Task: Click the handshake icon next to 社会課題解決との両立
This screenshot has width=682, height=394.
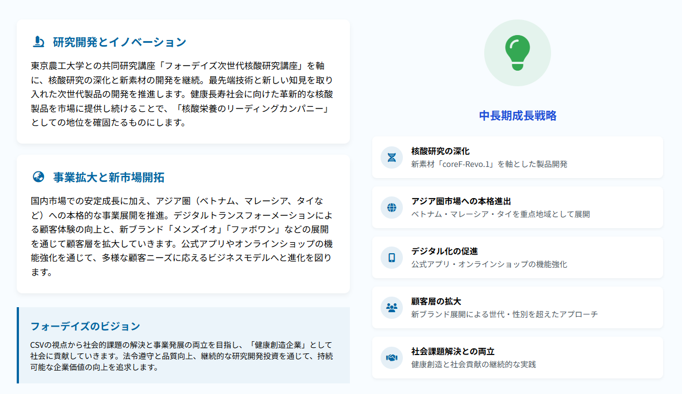Action: pos(392,358)
